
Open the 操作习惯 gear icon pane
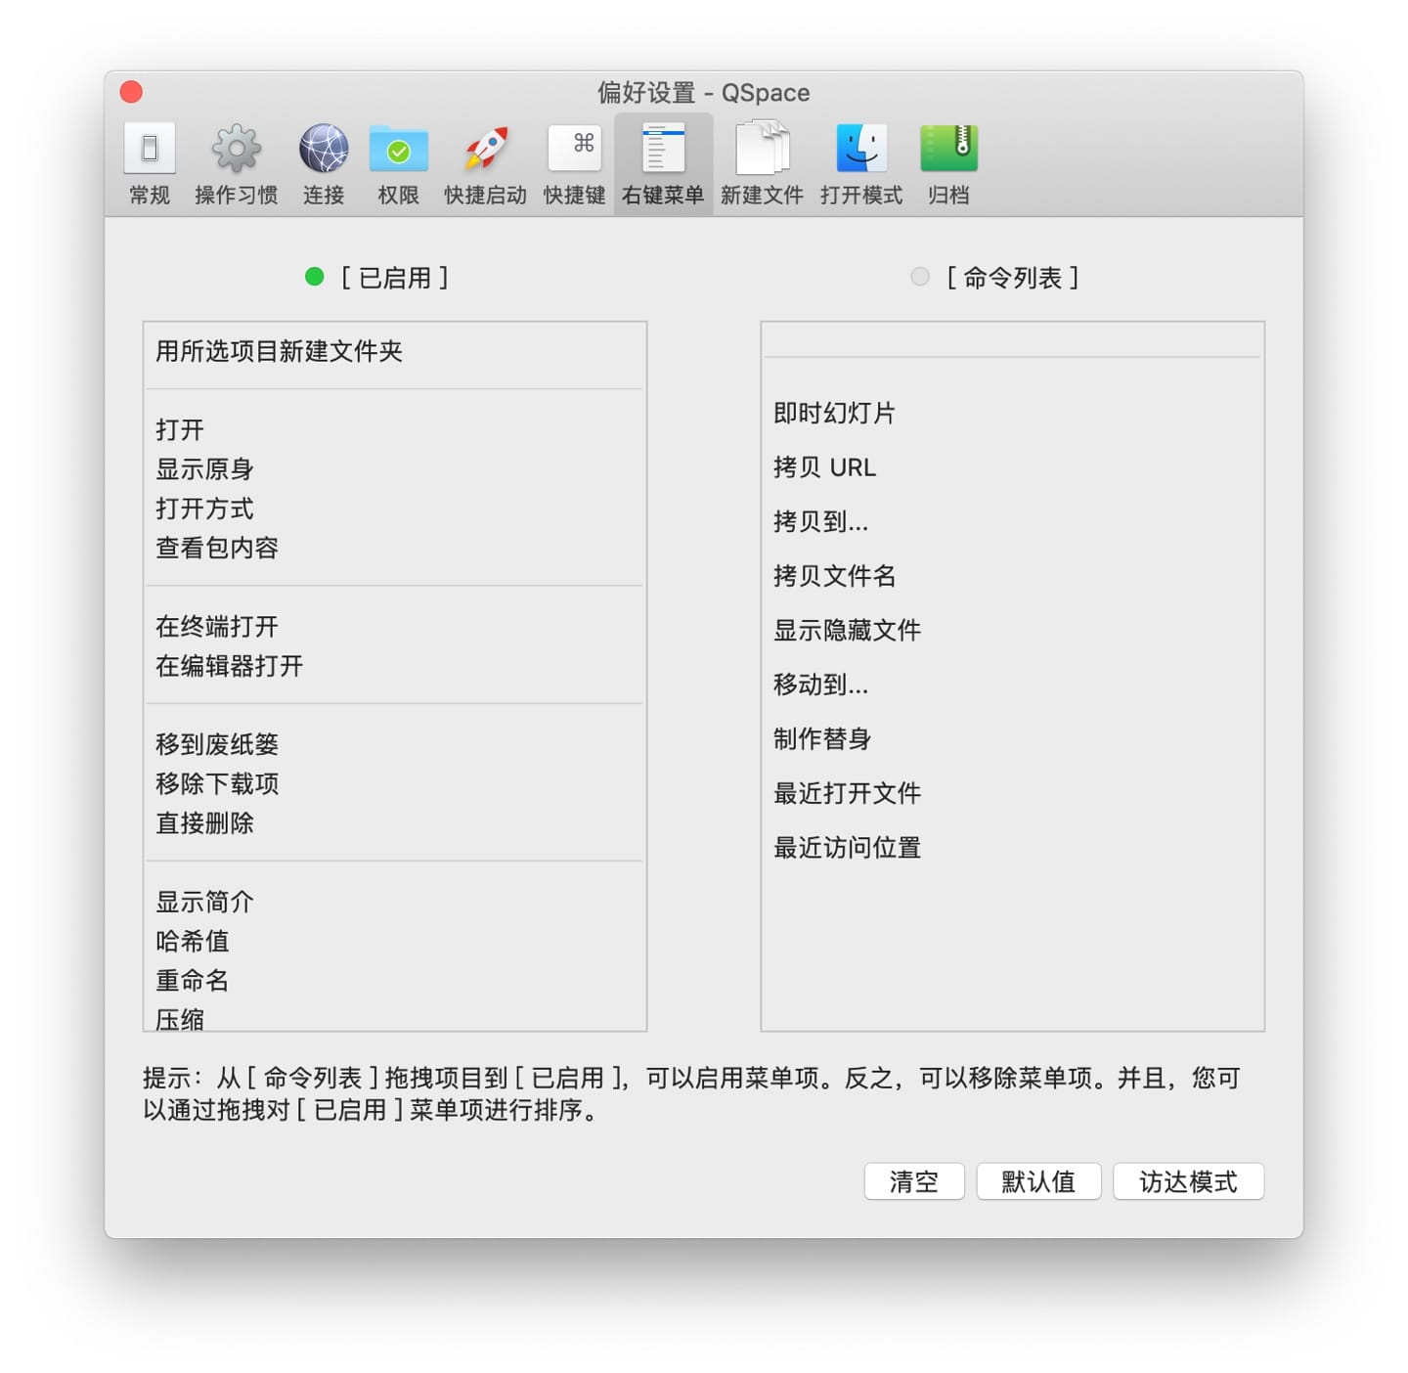[x=236, y=149]
